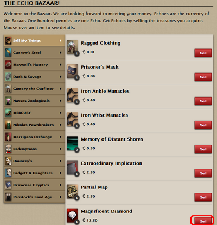Click the Ragged Clothing item icon
This screenshot has width=217, height=225.
point(72,47)
